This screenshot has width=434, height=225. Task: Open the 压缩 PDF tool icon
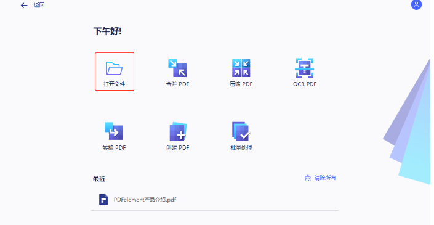241,68
